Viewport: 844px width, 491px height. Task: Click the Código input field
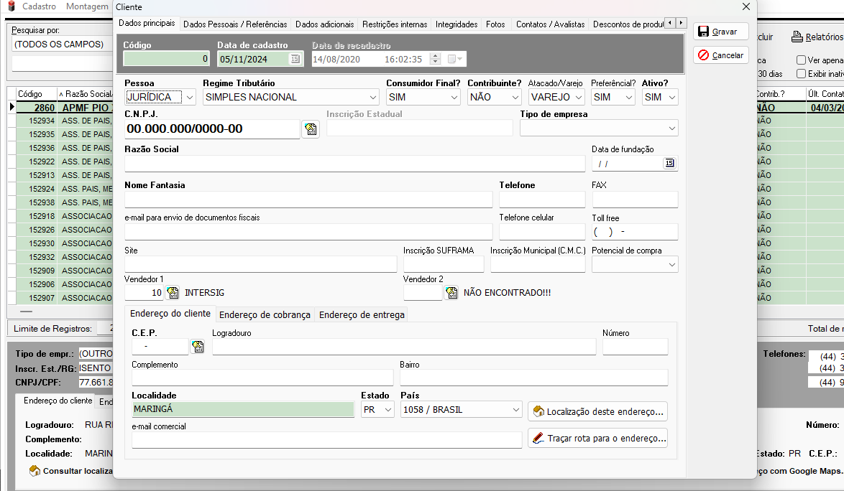coord(166,59)
